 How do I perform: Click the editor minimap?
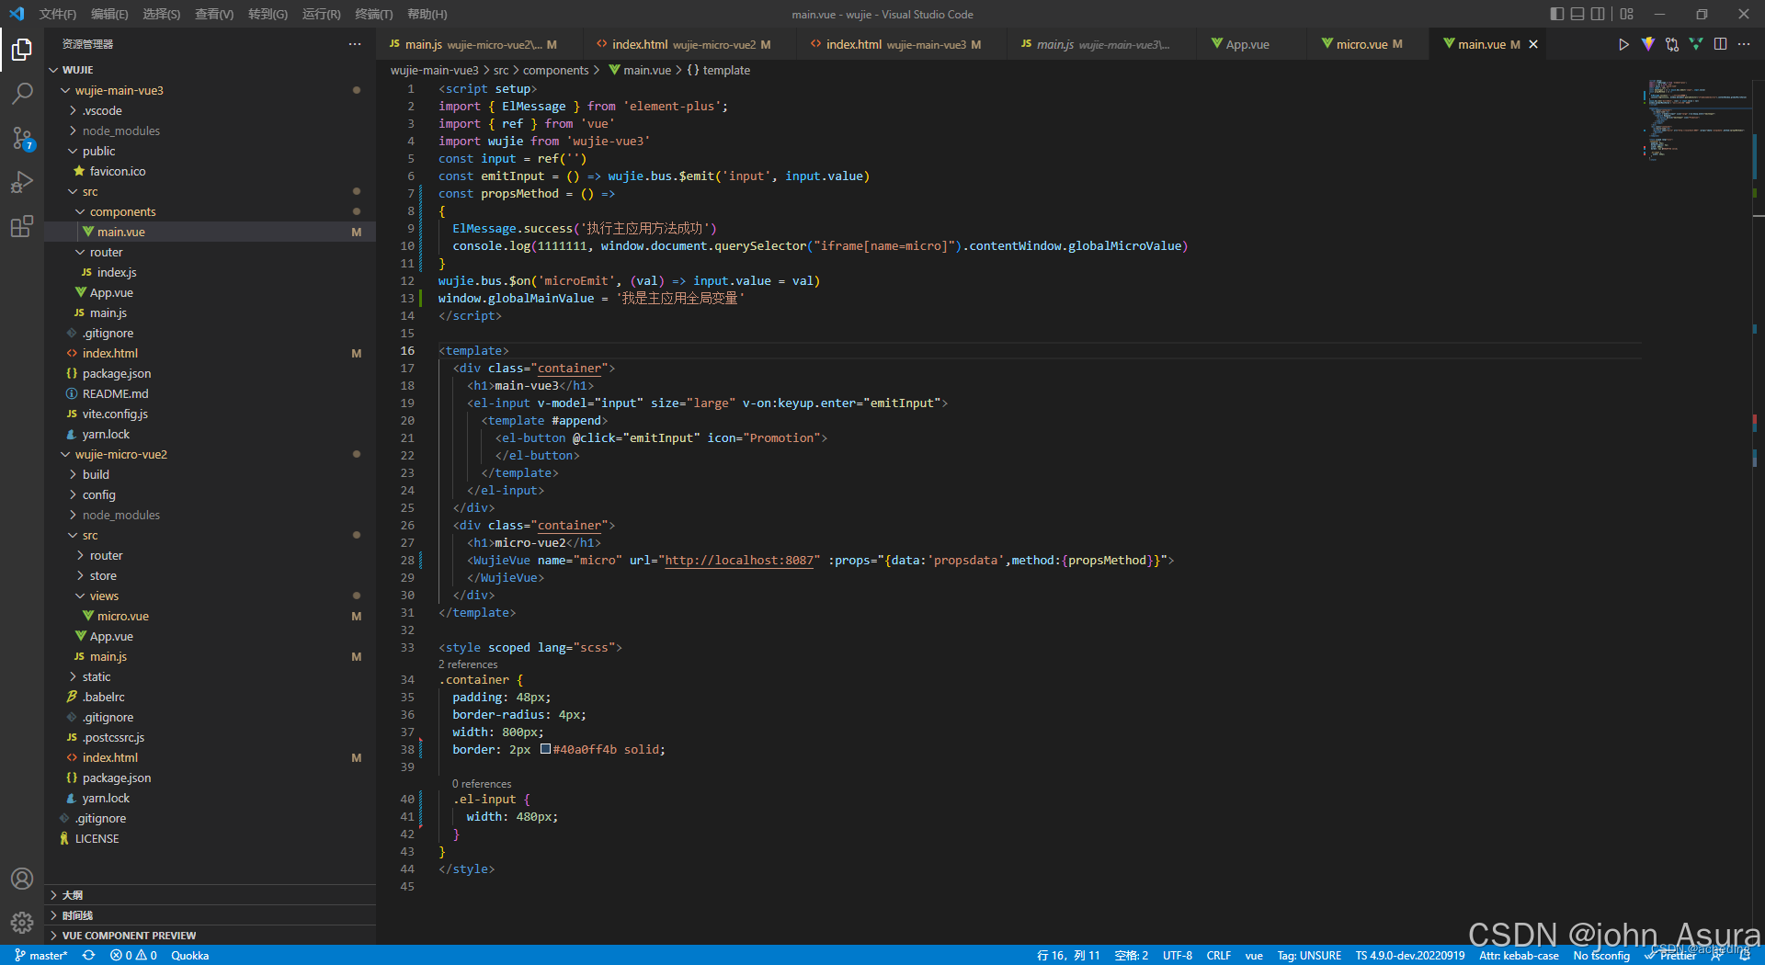coord(1697,119)
